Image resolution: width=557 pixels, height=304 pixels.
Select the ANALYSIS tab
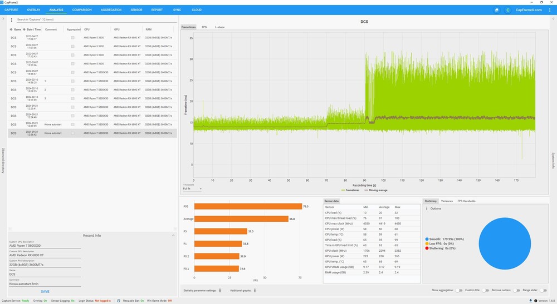56,10
